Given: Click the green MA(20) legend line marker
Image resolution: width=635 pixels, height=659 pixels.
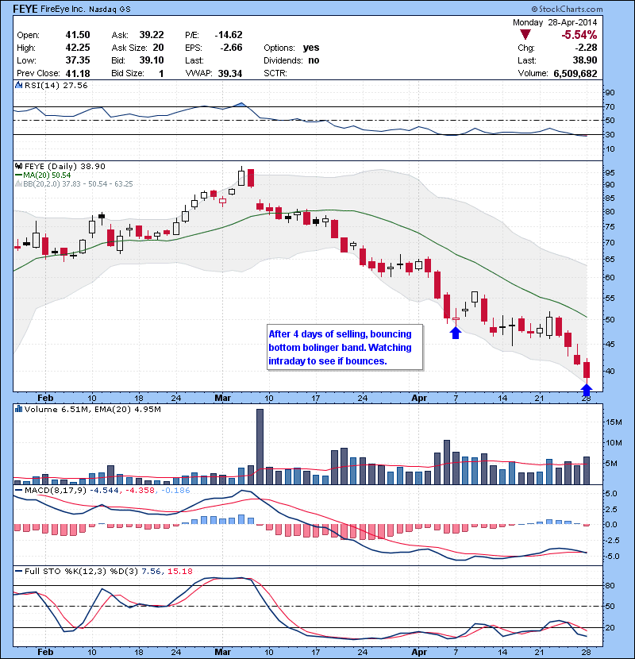Looking at the screenshot, I should pos(18,175).
